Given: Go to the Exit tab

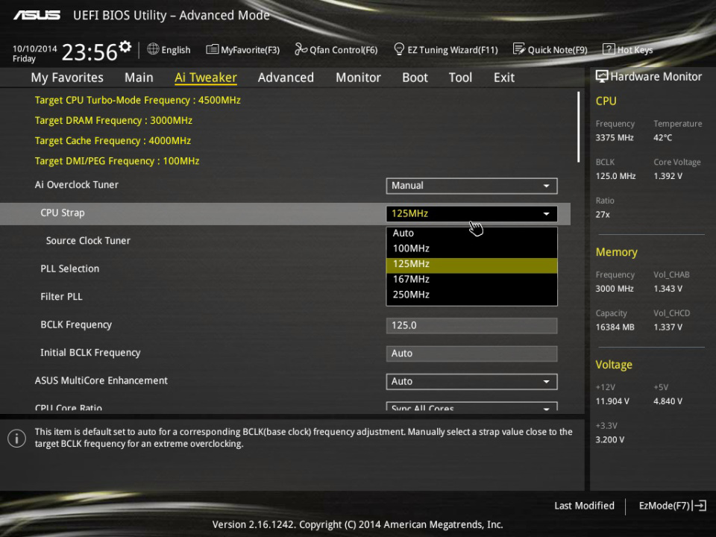Looking at the screenshot, I should pos(504,78).
